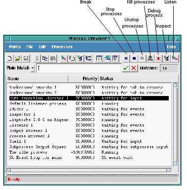Select the Background execute 1 process row
This screenshot has height=190, width=187.
point(89,88)
